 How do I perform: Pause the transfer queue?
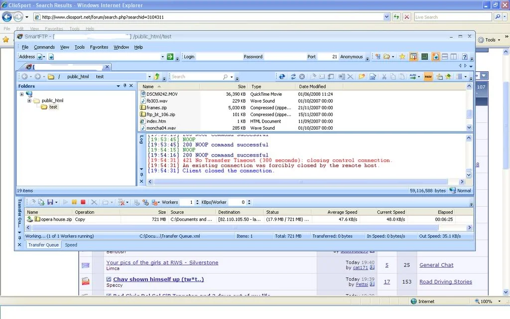(x=74, y=202)
